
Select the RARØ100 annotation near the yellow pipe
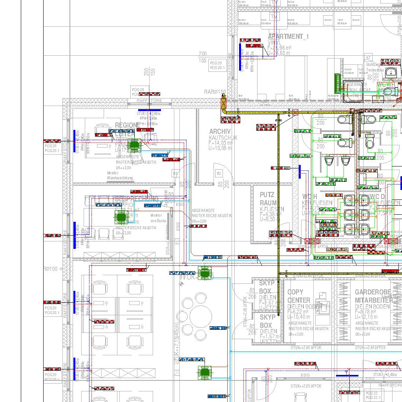215,92
